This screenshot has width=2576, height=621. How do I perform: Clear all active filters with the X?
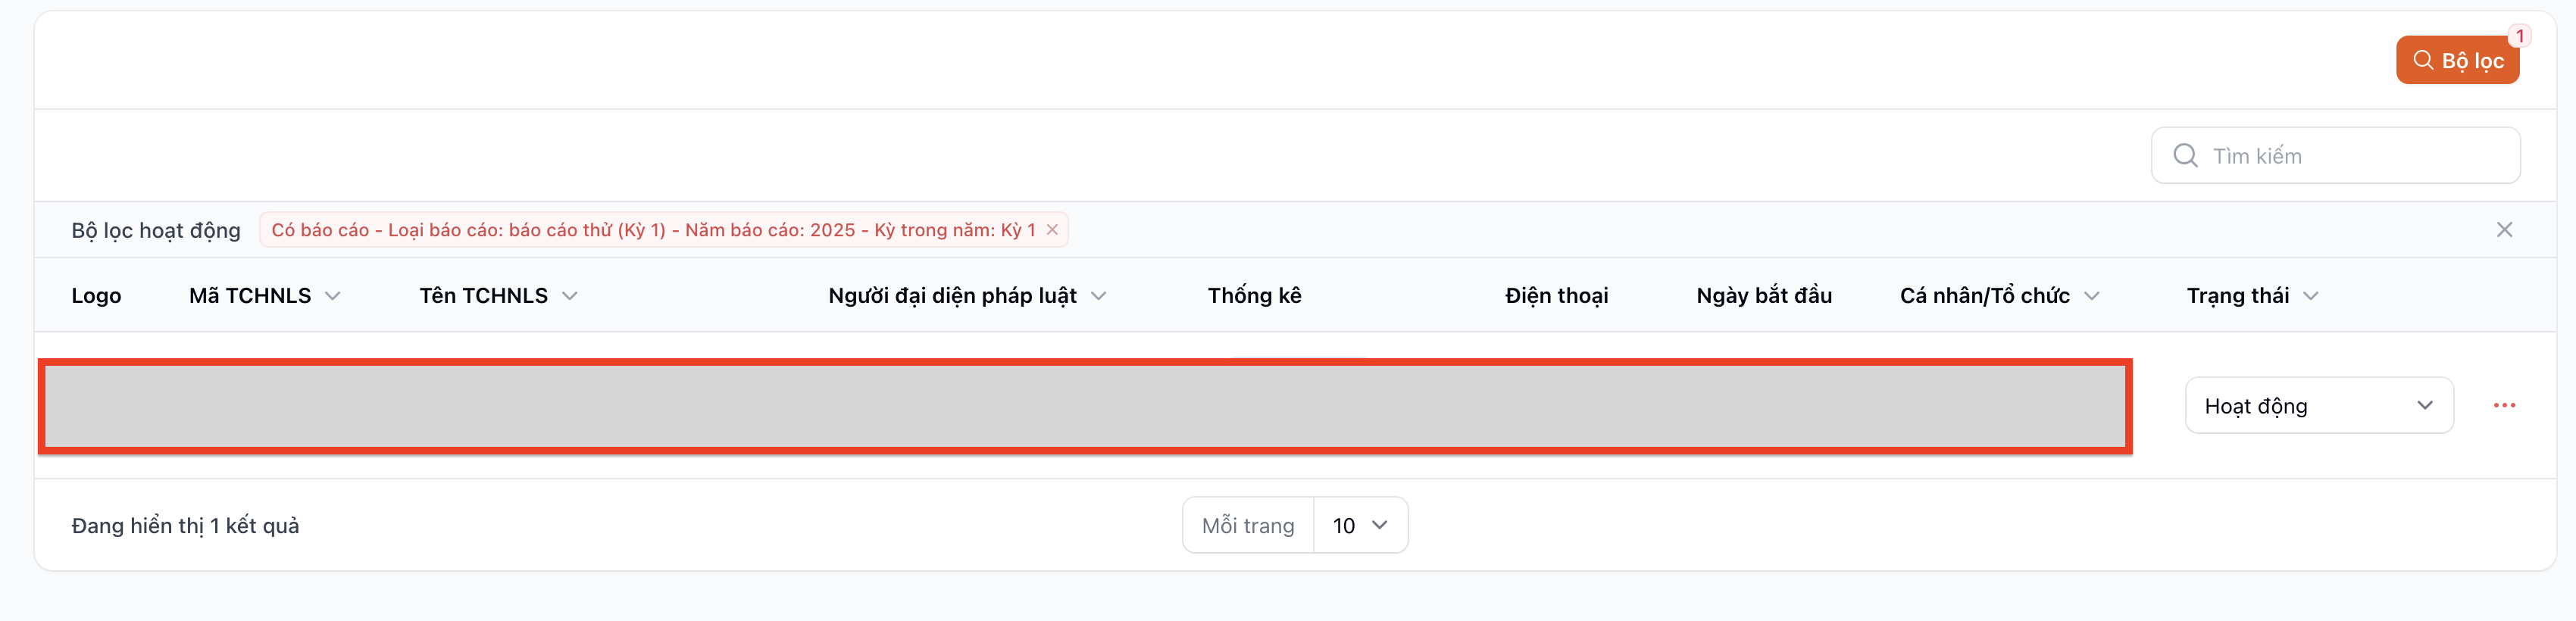coord(2503,230)
